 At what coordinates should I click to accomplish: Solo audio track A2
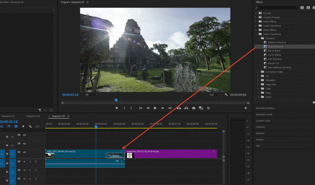click(x=30, y=170)
